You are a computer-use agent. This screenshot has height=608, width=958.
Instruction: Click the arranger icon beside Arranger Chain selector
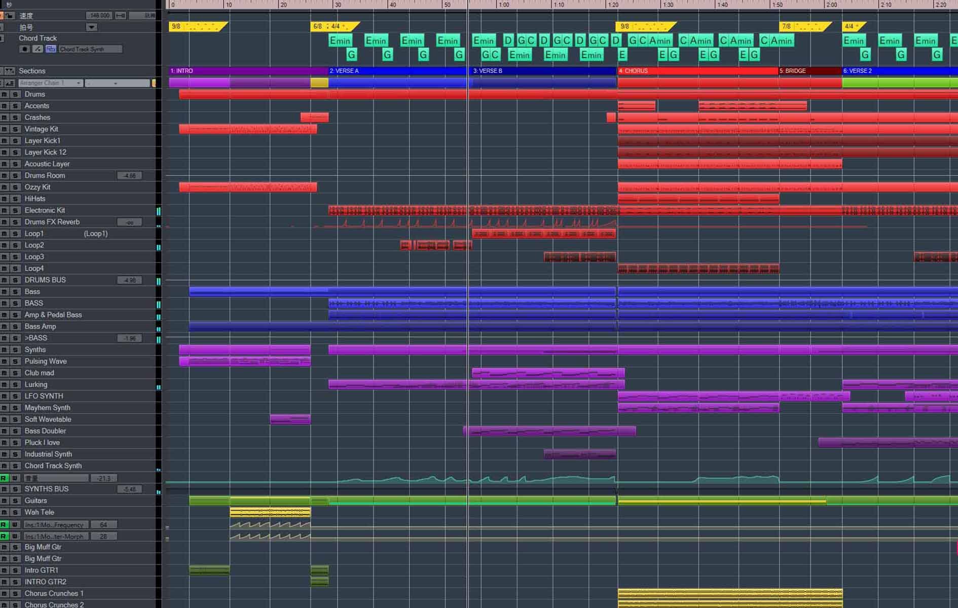point(10,83)
